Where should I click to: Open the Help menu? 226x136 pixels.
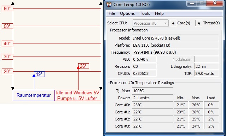[x=159, y=13]
